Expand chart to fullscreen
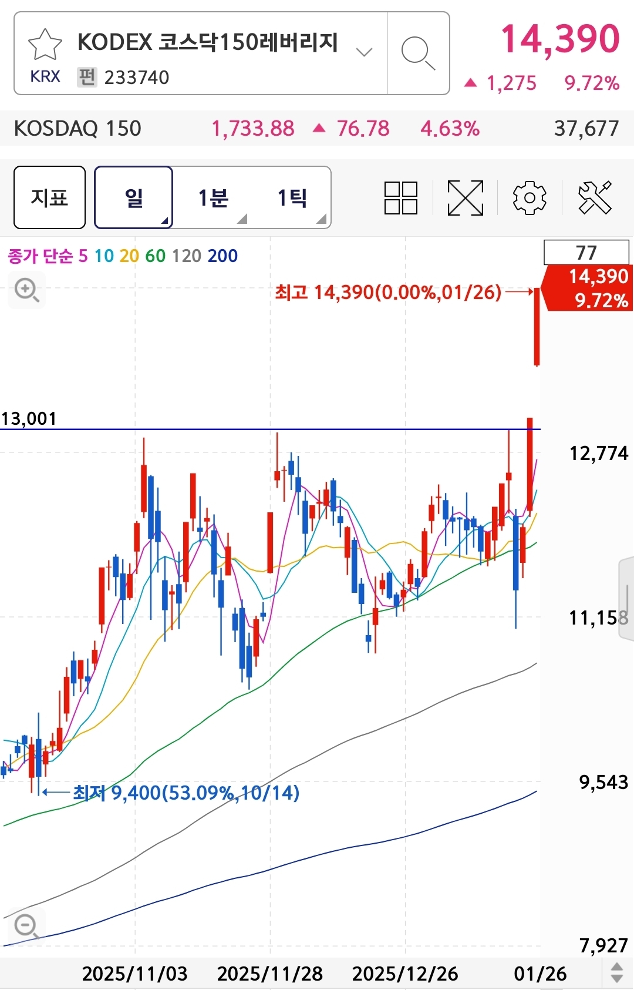The height and width of the screenshot is (990, 634). pyautogui.click(x=466, y=197)
